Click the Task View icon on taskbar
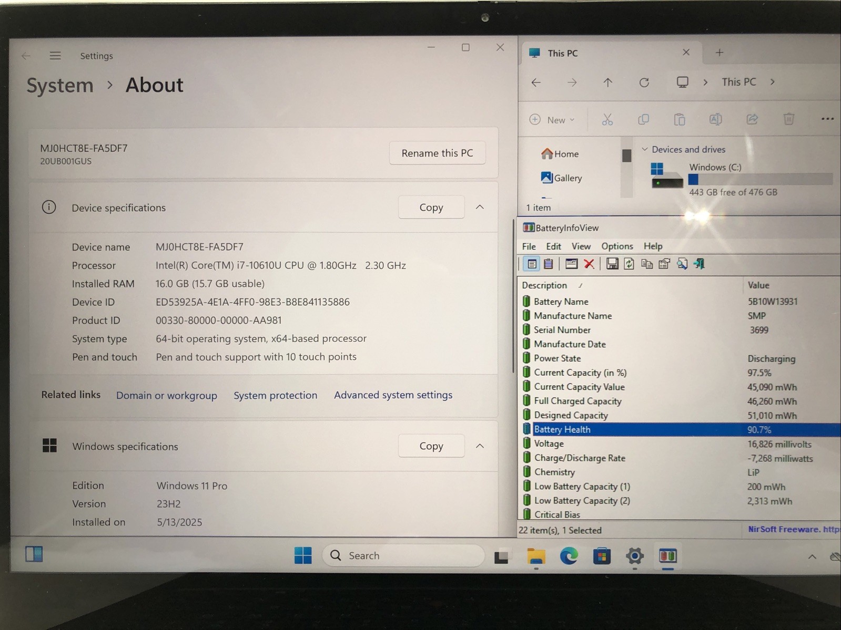 click(x=501, y=556)
